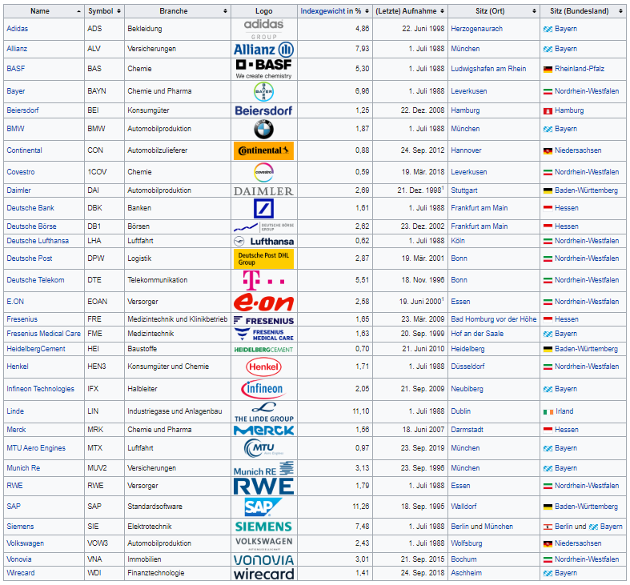Viewport: 630px width, 585px height.
Task: Click the Rheinland-Pfalz flag icon
Action: [x=548, y=69]
